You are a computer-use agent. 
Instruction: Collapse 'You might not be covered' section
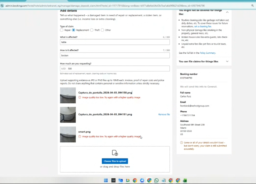[x=227, y=12]
